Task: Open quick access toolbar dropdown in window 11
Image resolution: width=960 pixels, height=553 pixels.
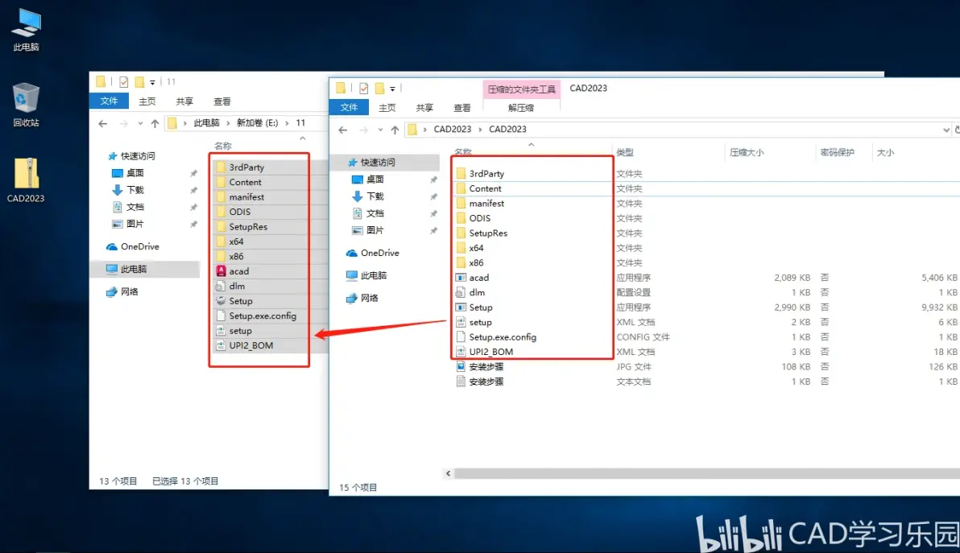Action: tap(152, 82)
